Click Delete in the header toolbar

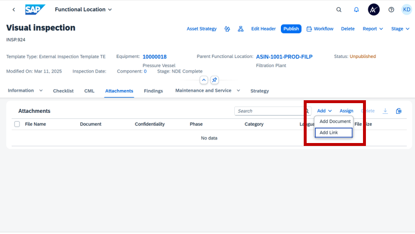348,29
